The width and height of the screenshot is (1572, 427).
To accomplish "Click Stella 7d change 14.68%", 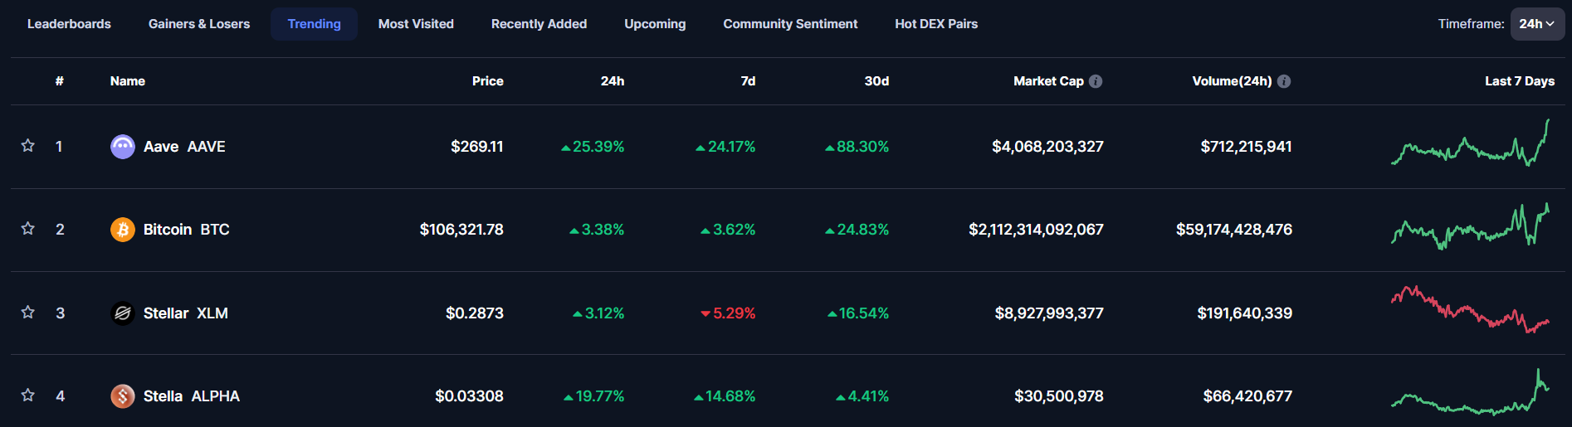I will 725,396.
